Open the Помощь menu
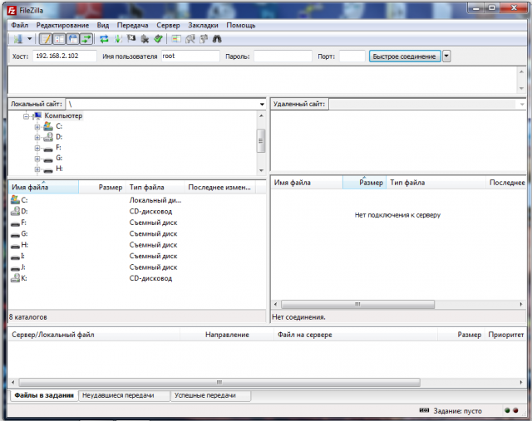The image size is (532, 421). pos(240,25)
